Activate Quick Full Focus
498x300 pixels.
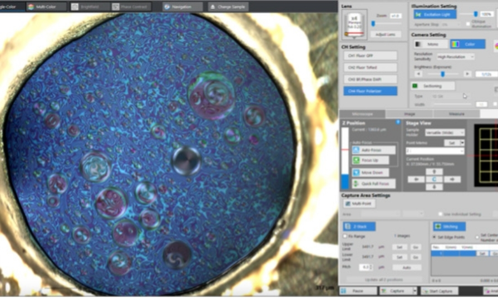[373, 183]
